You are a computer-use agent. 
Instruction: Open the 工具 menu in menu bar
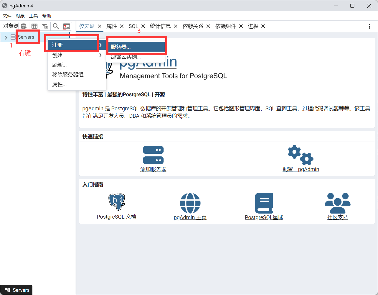point(33,16)
